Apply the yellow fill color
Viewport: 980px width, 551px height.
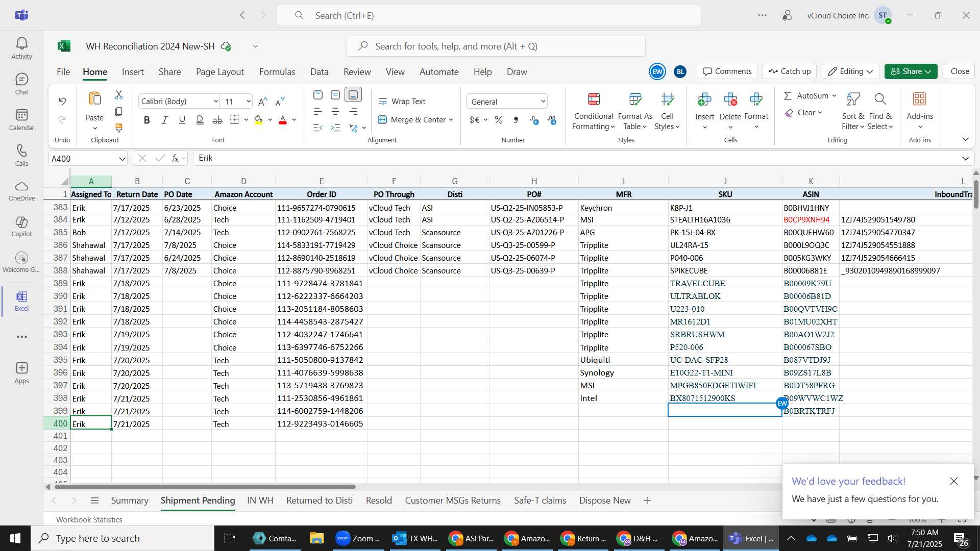(259, 120)
